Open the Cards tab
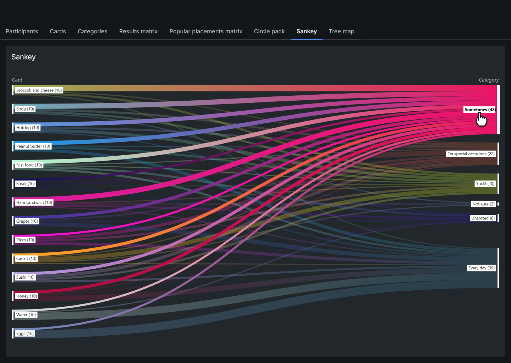 [58, 31]
